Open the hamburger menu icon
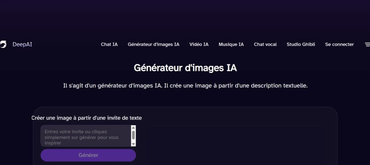 [x=367, y=44]
